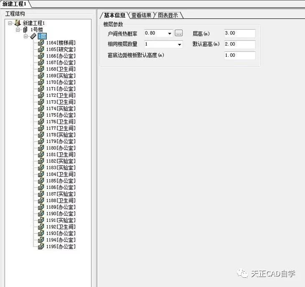Click room icon for 1171[办公室]
The image size is (305, 287).
(x=41, y=89)
